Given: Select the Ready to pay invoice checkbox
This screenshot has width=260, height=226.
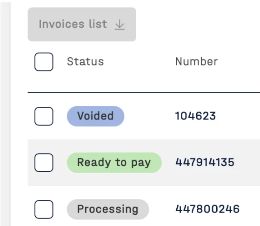Looking at the screenshot, I should (44, 162).
